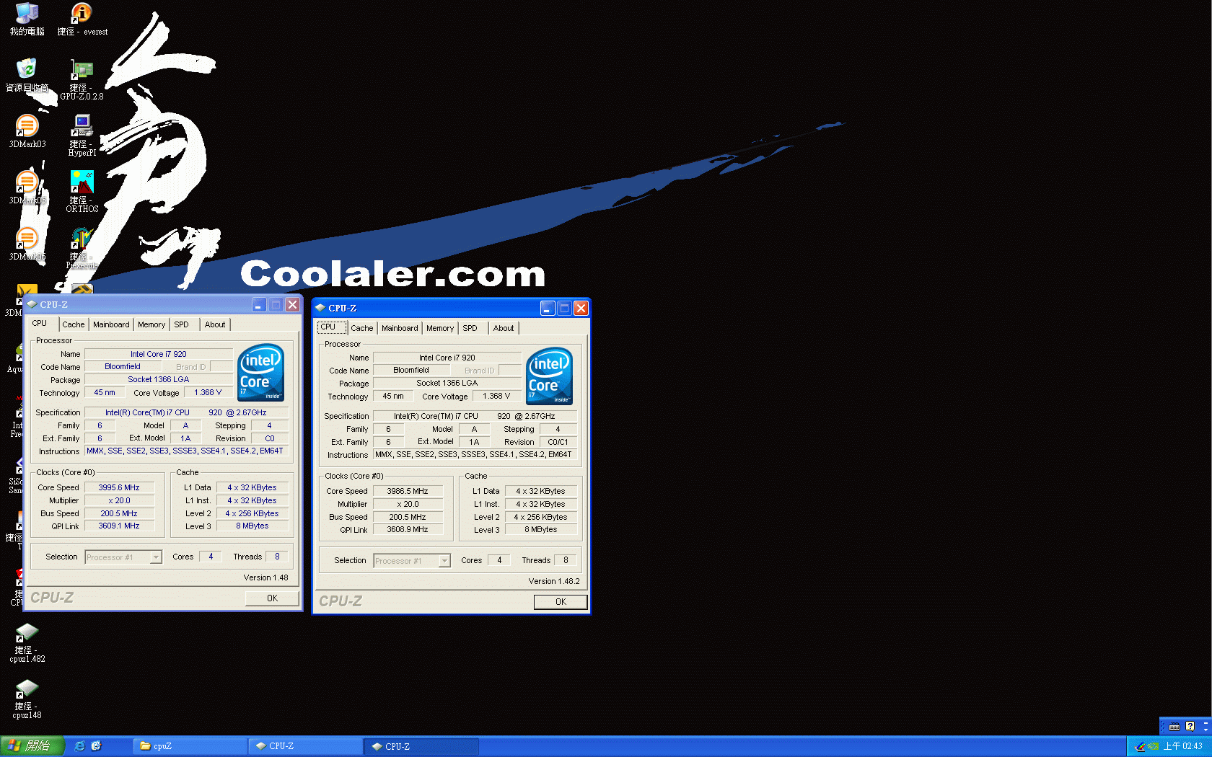Expand Processor #1 dropdown in right CPU-Z window

(444, 561)
